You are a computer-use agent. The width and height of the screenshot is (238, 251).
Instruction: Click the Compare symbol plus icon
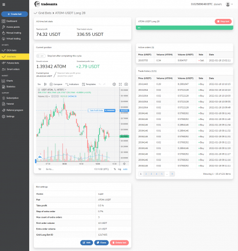51,84
